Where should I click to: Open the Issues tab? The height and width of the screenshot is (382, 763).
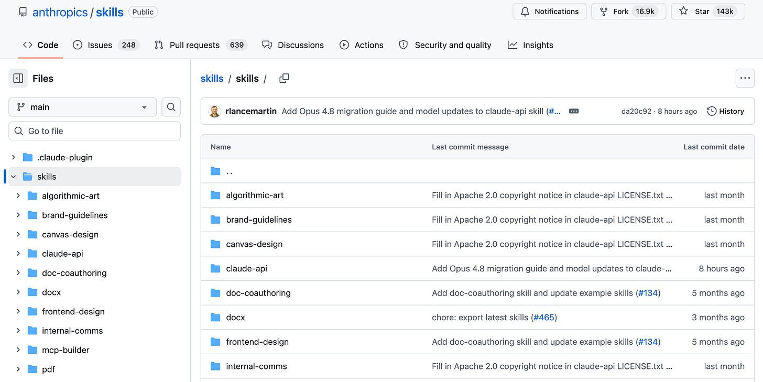point(106,45)
